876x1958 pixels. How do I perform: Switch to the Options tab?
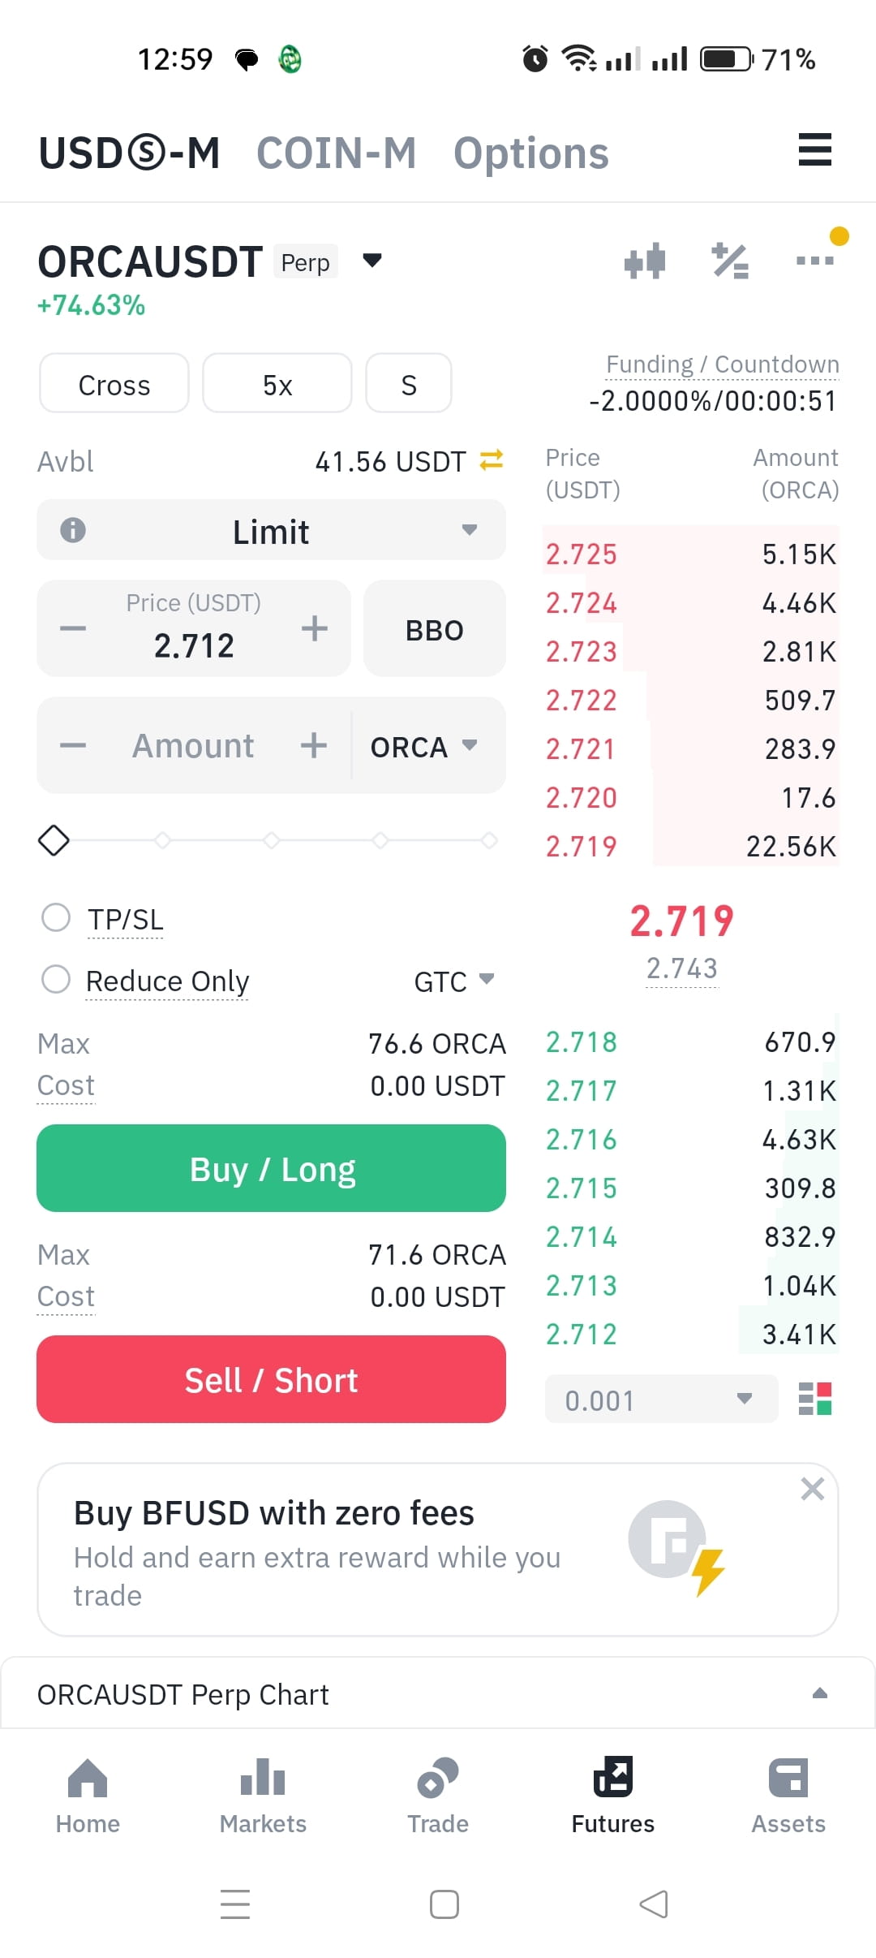[531, 153]
